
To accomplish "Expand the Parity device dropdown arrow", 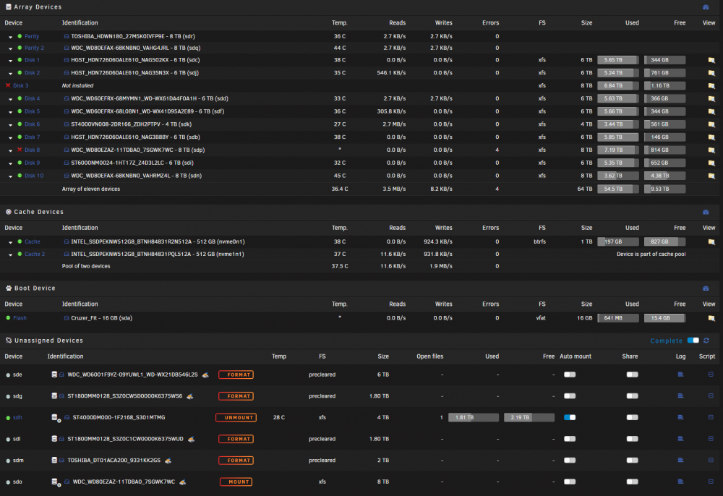I will coord(11,37).
